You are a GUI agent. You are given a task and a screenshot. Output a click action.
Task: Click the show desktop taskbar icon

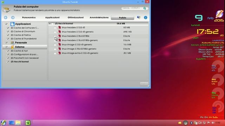[x=11, y=123]
